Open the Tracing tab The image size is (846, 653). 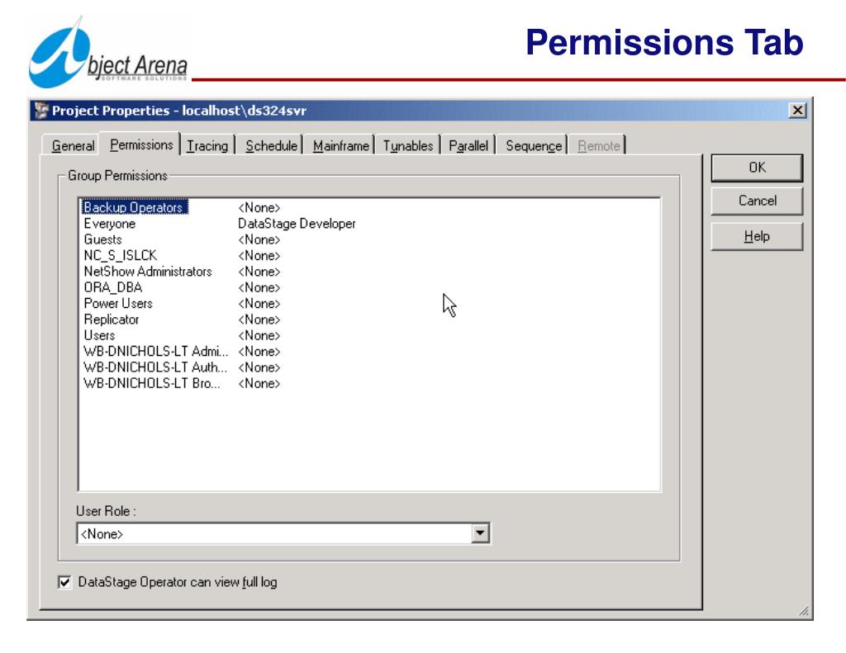[x=207, y=145]
